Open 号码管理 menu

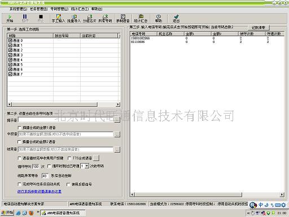coord(59,9)
